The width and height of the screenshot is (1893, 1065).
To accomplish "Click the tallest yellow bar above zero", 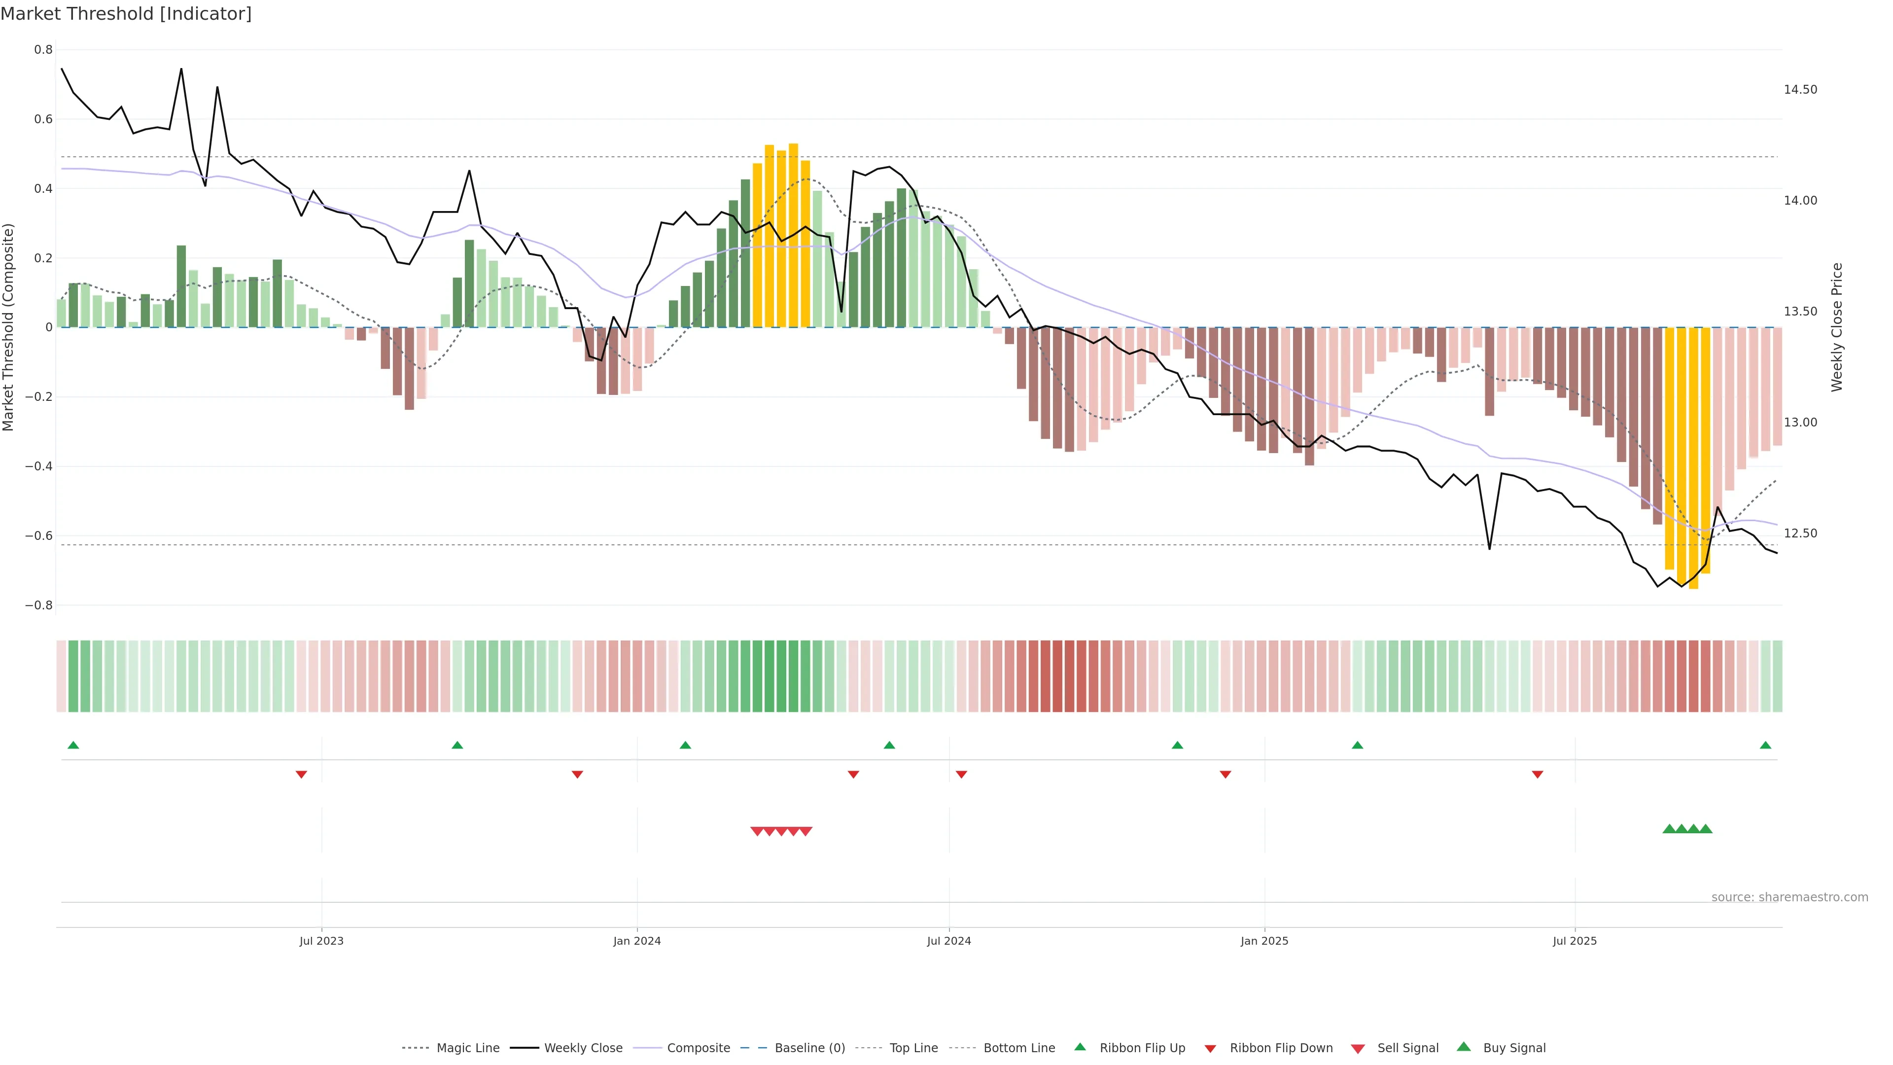I will click(793, 235).
